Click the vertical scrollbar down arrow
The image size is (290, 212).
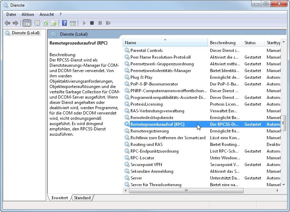[283, 184]
